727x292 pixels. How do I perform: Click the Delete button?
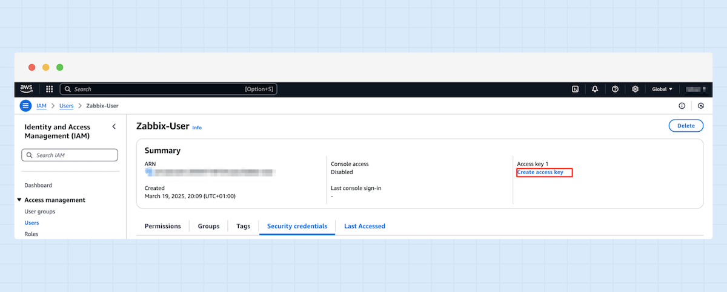[x=686, y=126]
